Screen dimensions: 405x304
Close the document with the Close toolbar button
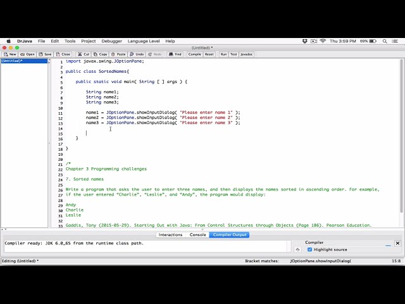pyautogui.click(x=63, y=54)
